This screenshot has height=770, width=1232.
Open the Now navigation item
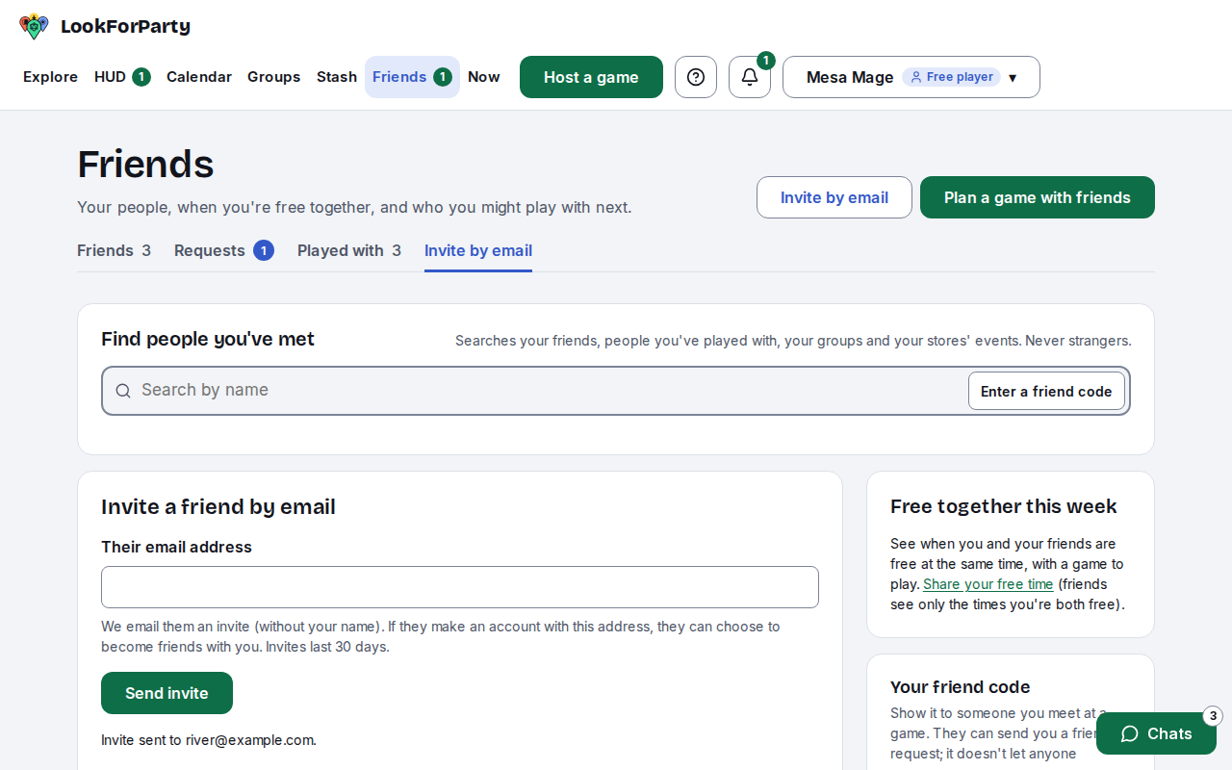484,77
